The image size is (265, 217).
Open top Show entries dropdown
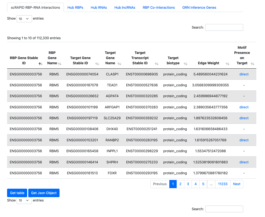[24, 19]
